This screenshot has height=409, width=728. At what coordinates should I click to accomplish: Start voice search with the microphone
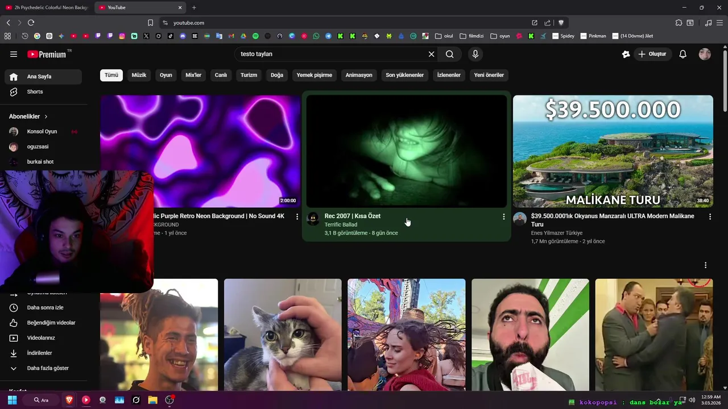point(475,54)
